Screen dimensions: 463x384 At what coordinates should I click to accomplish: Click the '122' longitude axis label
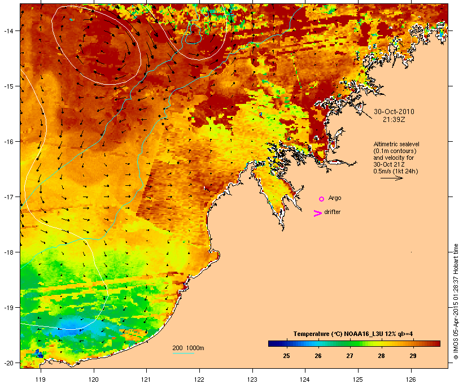[199, 379]
